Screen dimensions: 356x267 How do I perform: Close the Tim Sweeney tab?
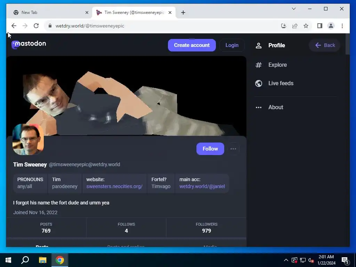click(x=170, y=13)
